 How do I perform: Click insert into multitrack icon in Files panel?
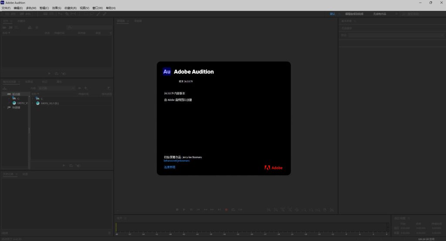[x=30, y=27]
